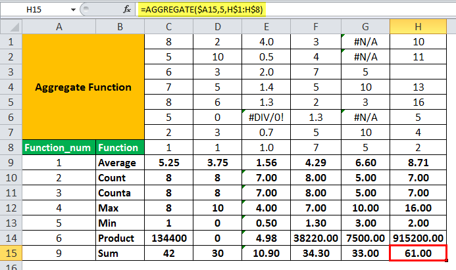
Task: Select column C header
Action: (168, 27)
